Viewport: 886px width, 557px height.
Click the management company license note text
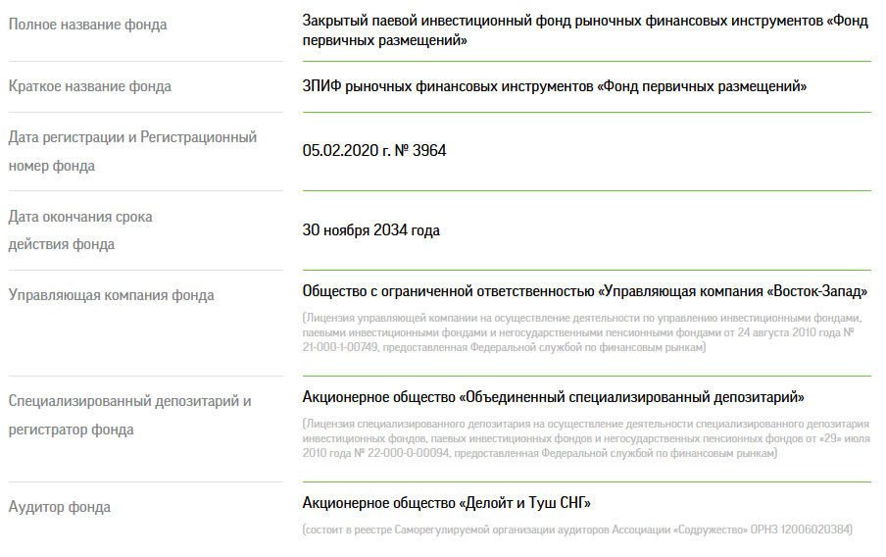(582, 332)
